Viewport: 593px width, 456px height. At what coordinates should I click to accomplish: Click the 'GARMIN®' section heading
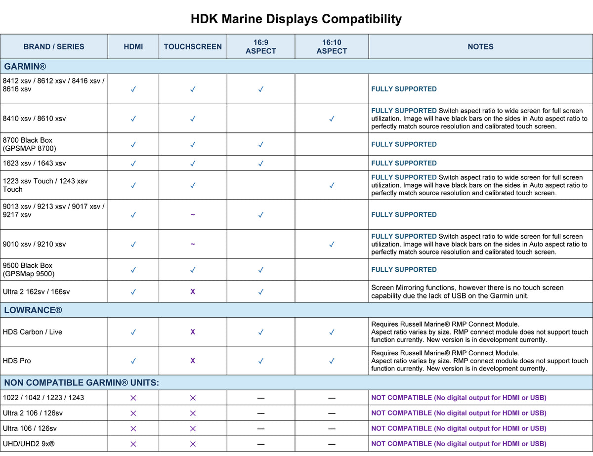(25, 66)
